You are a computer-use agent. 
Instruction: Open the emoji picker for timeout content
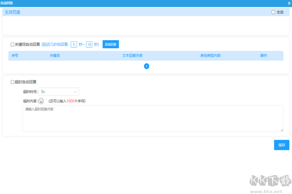[41, 101]
